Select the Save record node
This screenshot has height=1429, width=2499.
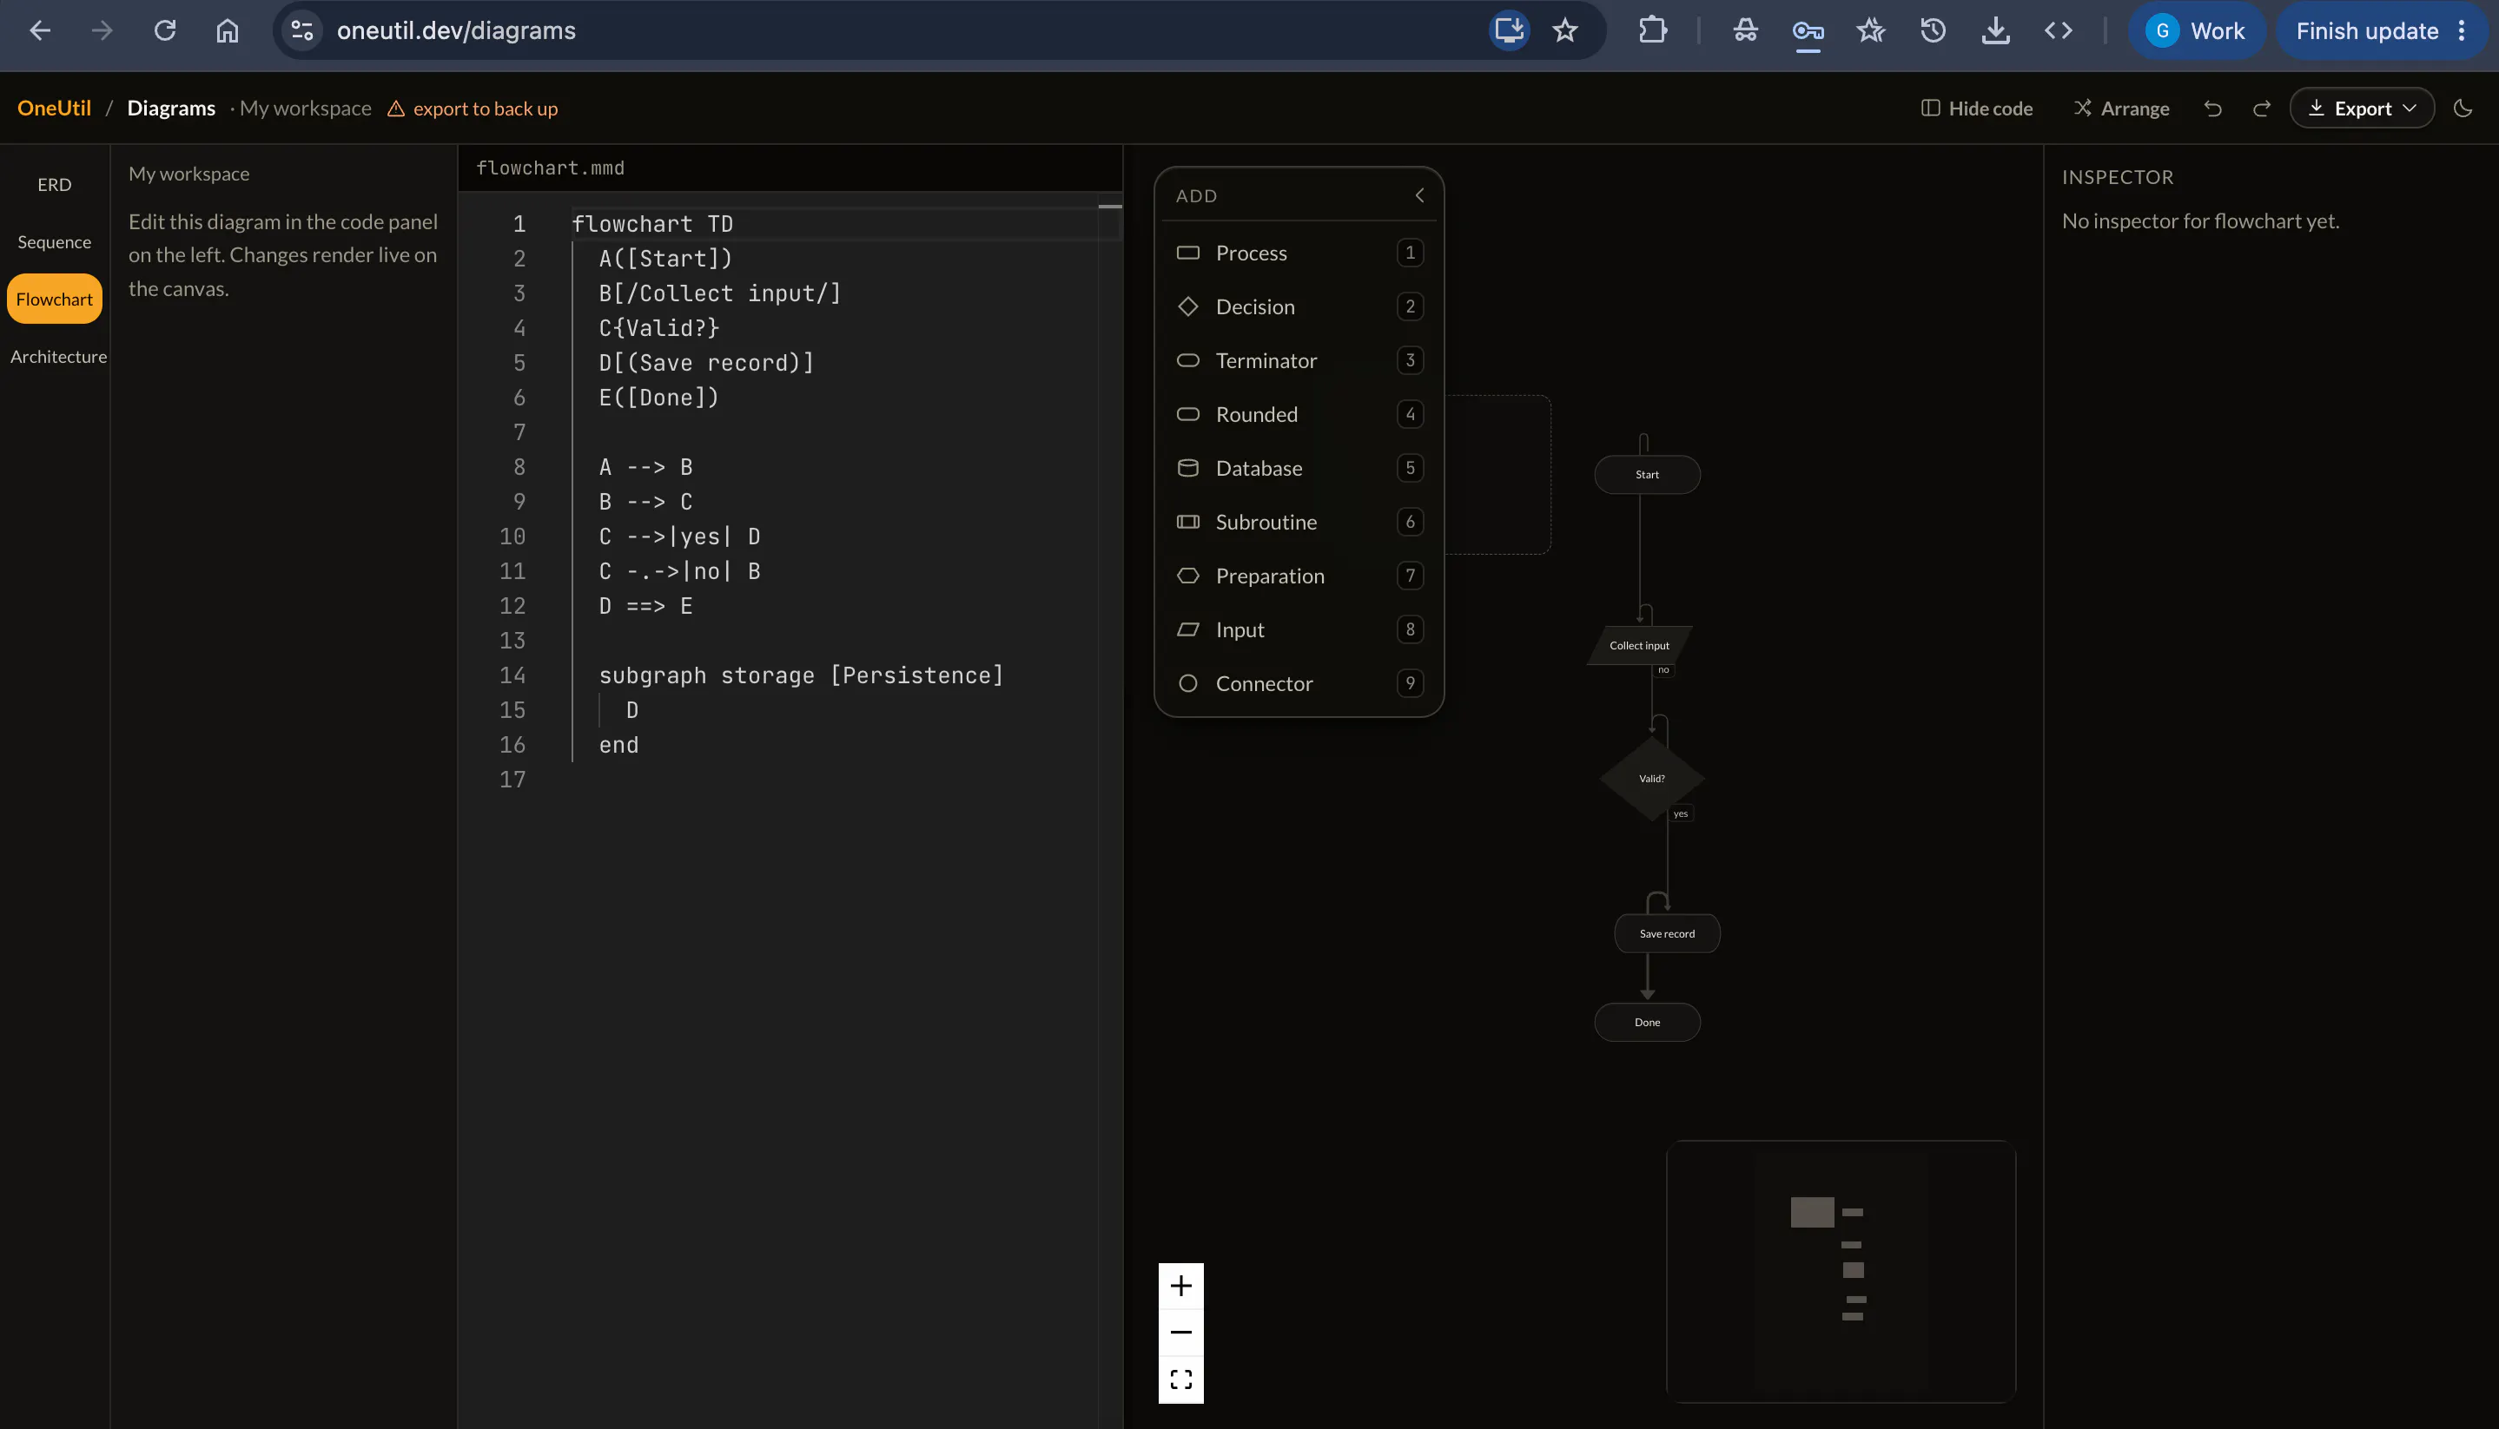pos(1666,933)
